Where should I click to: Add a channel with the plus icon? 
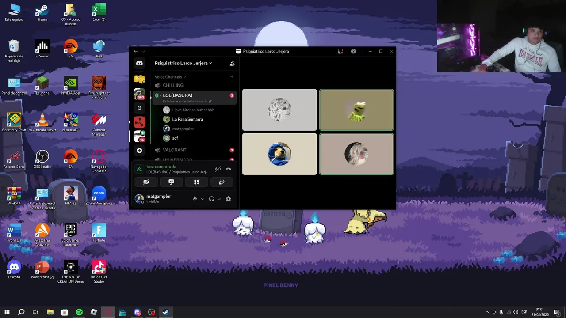tap(232, 77)
